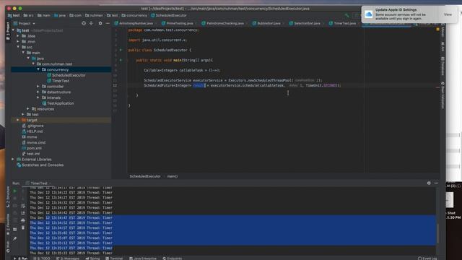Expand External Libraries node
This screenshot has width=462, height=260.
tap(13, 159)
